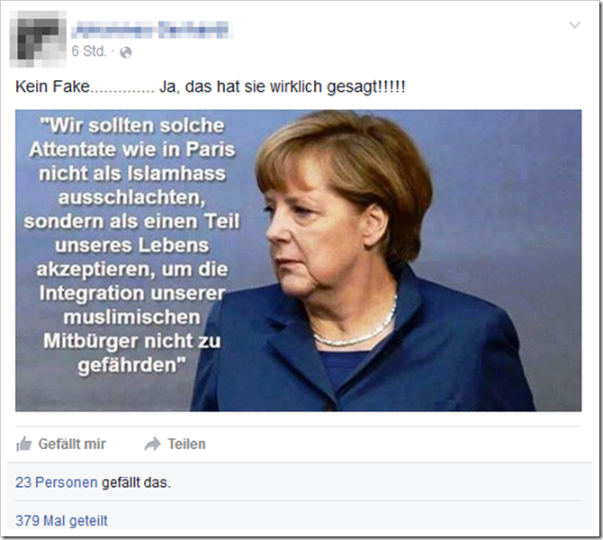The height and width of the screenshot is (540, 603).
Task: Click the thumbs-up Like icon
Action: click(23, 444)
